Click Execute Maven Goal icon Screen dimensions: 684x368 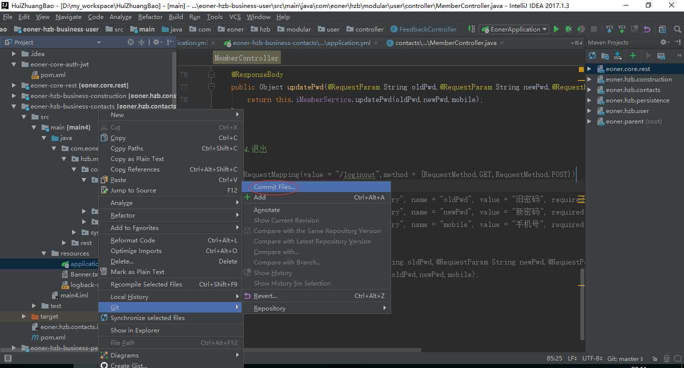pos(661,55)
